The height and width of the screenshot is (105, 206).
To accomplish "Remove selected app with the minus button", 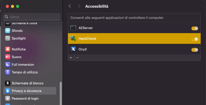I will (x=77, y=58).
